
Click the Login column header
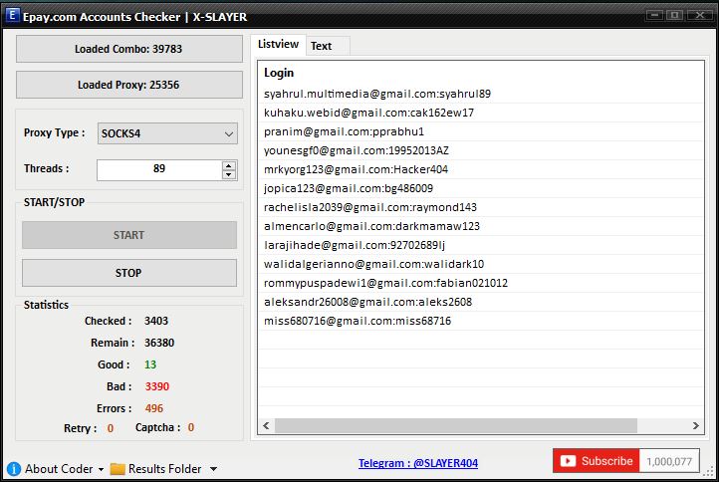[279, 73]
